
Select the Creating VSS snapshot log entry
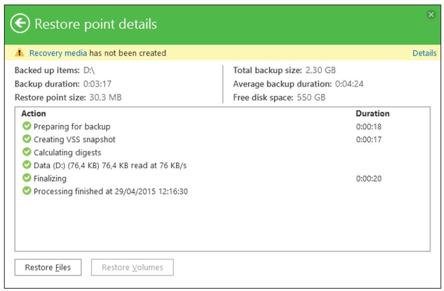point(75,140)
